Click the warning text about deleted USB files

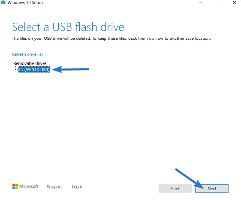coord(111,39)
